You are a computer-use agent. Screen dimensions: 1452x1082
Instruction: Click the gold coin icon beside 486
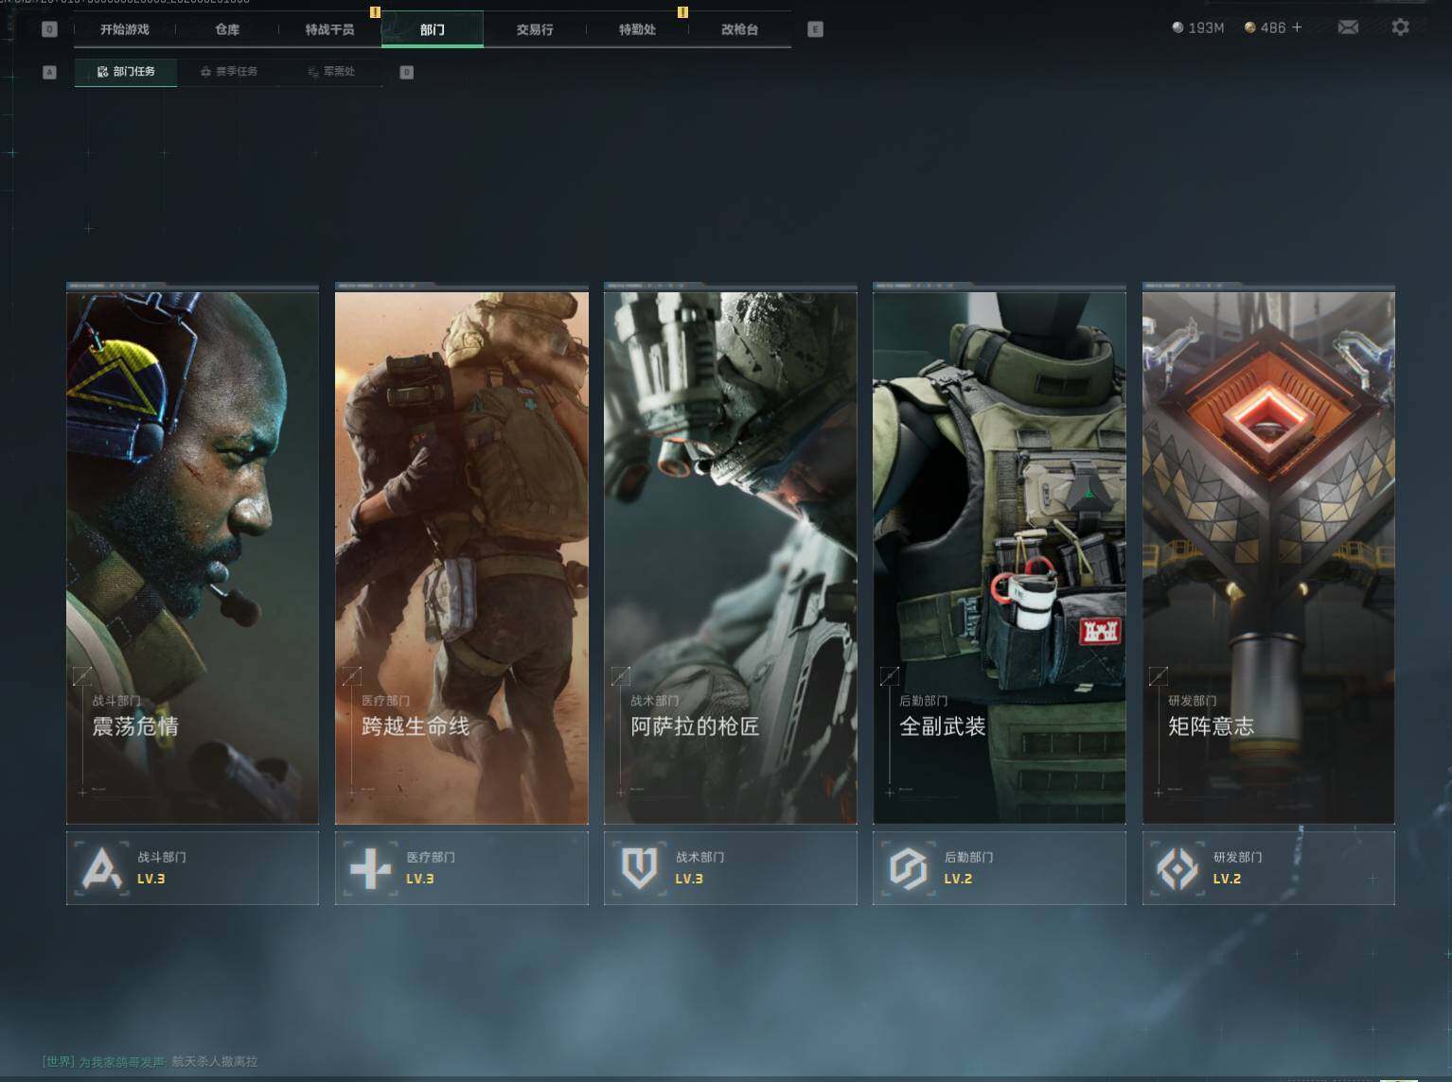pos(1250,27)
